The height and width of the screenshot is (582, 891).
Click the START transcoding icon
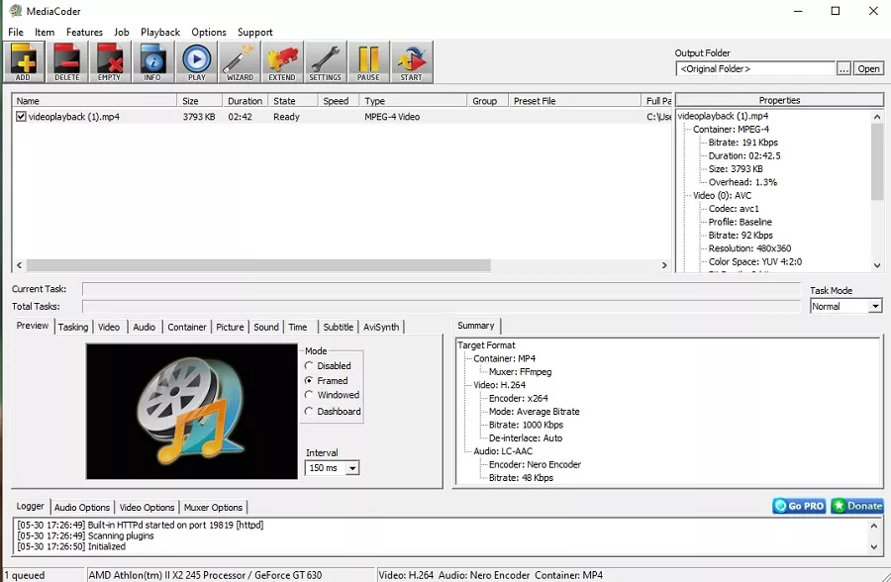tap(411, 61)
